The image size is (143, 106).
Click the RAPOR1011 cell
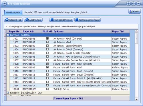point(32,75)
